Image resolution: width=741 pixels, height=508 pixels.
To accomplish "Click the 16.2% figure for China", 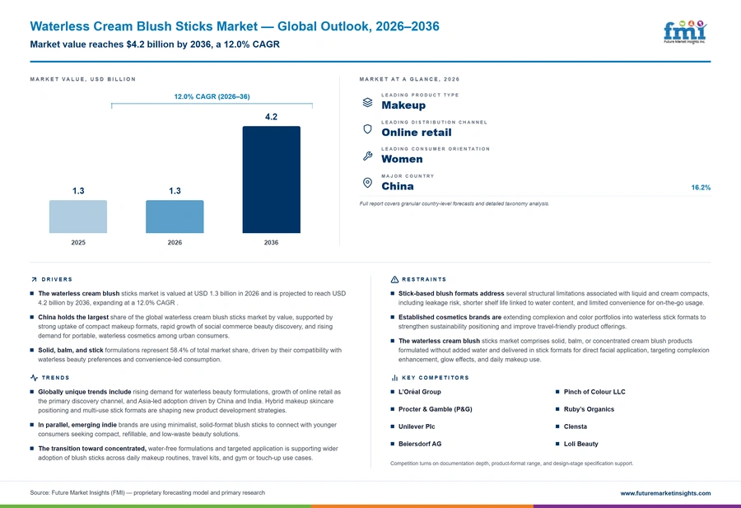I will [x=701, y=188].
